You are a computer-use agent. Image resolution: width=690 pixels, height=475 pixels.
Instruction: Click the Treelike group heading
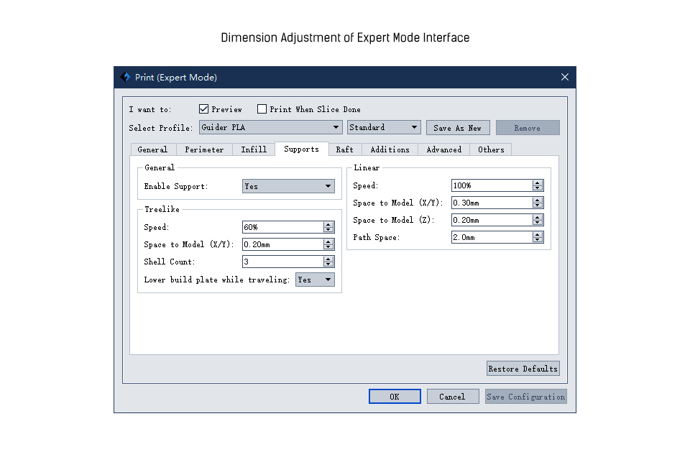162,209
